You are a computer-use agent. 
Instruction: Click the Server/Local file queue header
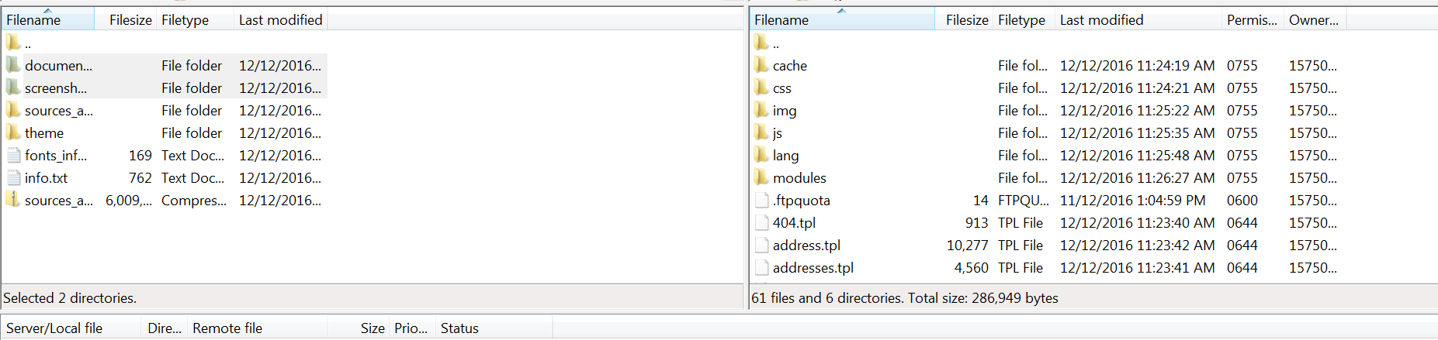click(71, 328)
